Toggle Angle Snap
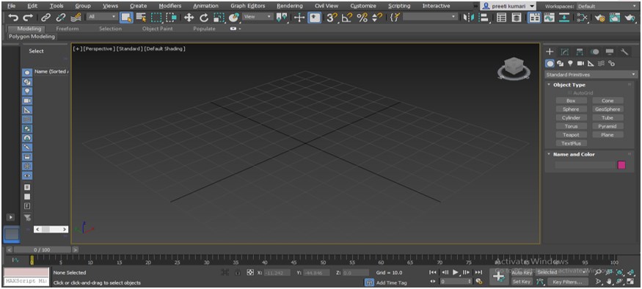The image size is (642, 289). coord(347,17)
